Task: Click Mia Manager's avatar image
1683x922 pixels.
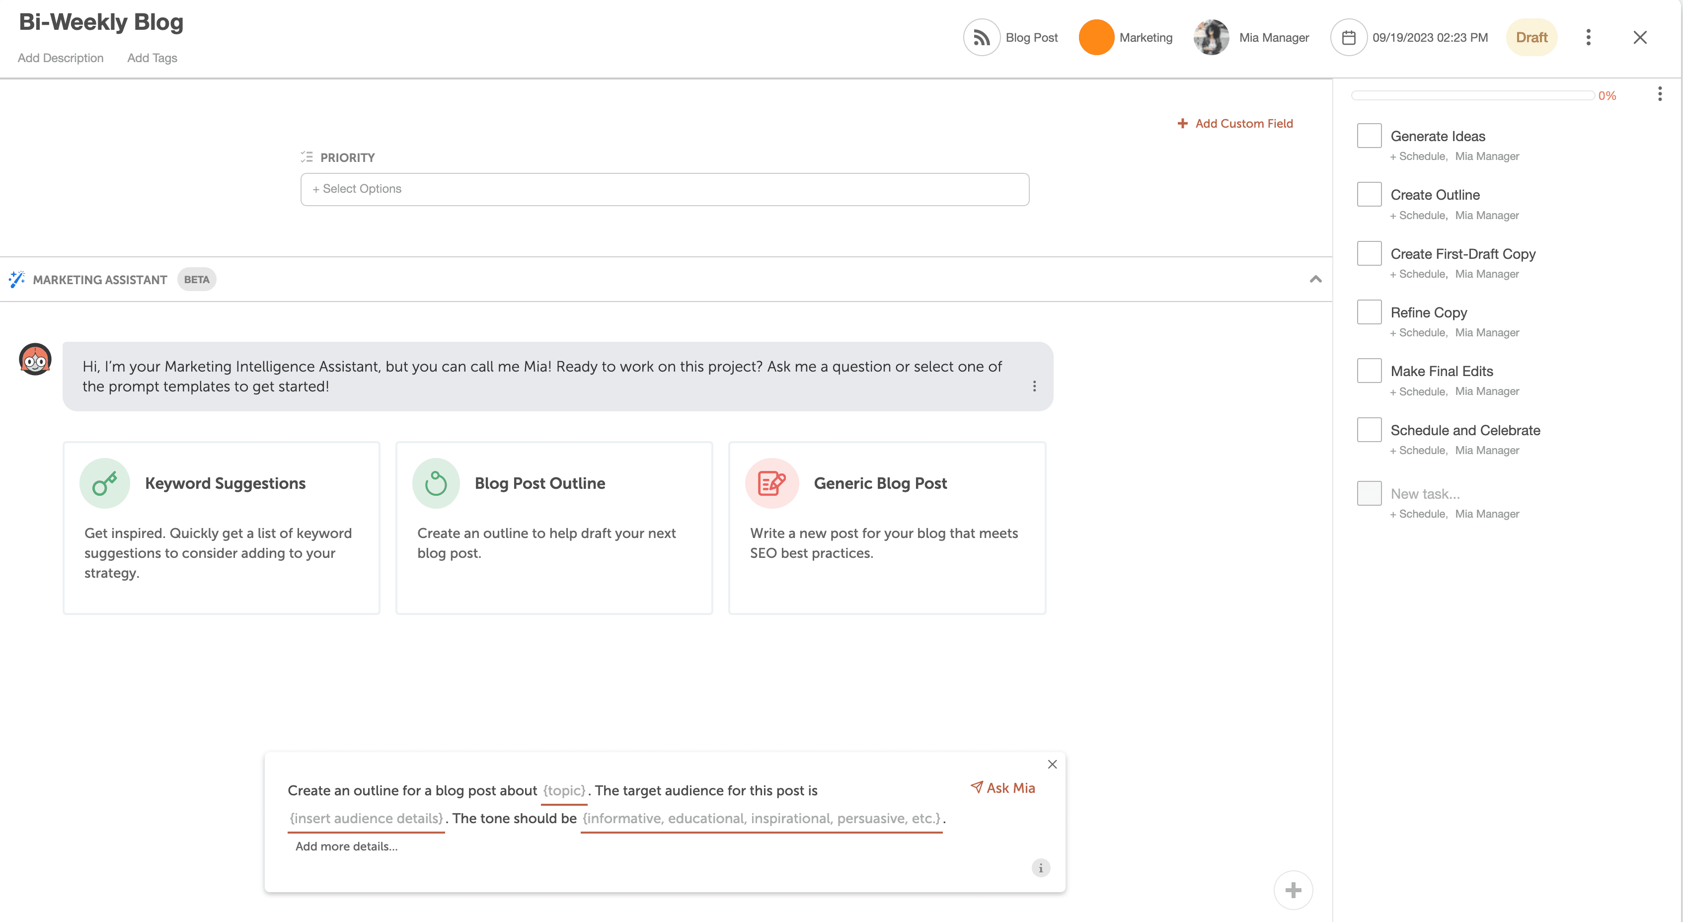Action: [1211, 37]
